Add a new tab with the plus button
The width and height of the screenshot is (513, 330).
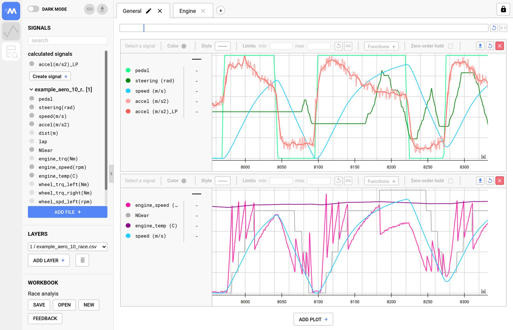point(220,11)
